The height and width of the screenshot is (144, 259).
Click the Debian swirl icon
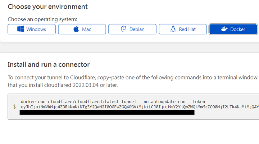point(123,29)
